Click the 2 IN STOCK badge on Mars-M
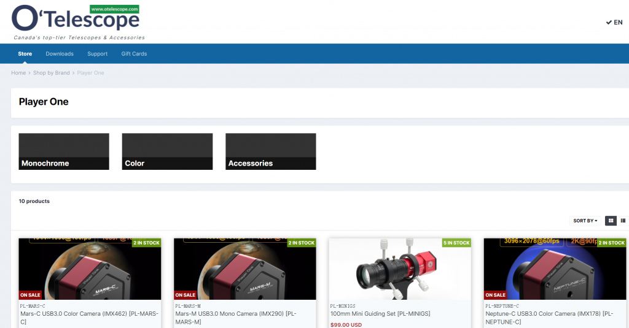 click(301, 243)
